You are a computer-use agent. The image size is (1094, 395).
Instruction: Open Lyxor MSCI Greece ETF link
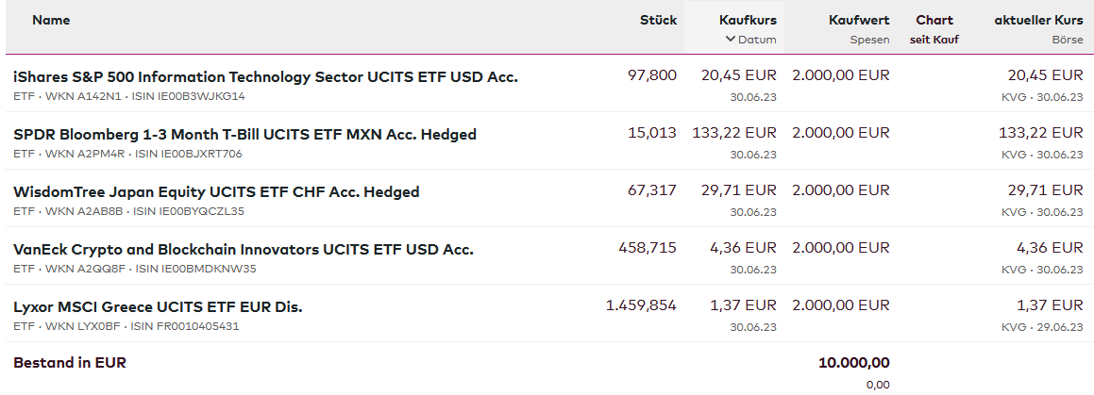(x=158, y=306)
